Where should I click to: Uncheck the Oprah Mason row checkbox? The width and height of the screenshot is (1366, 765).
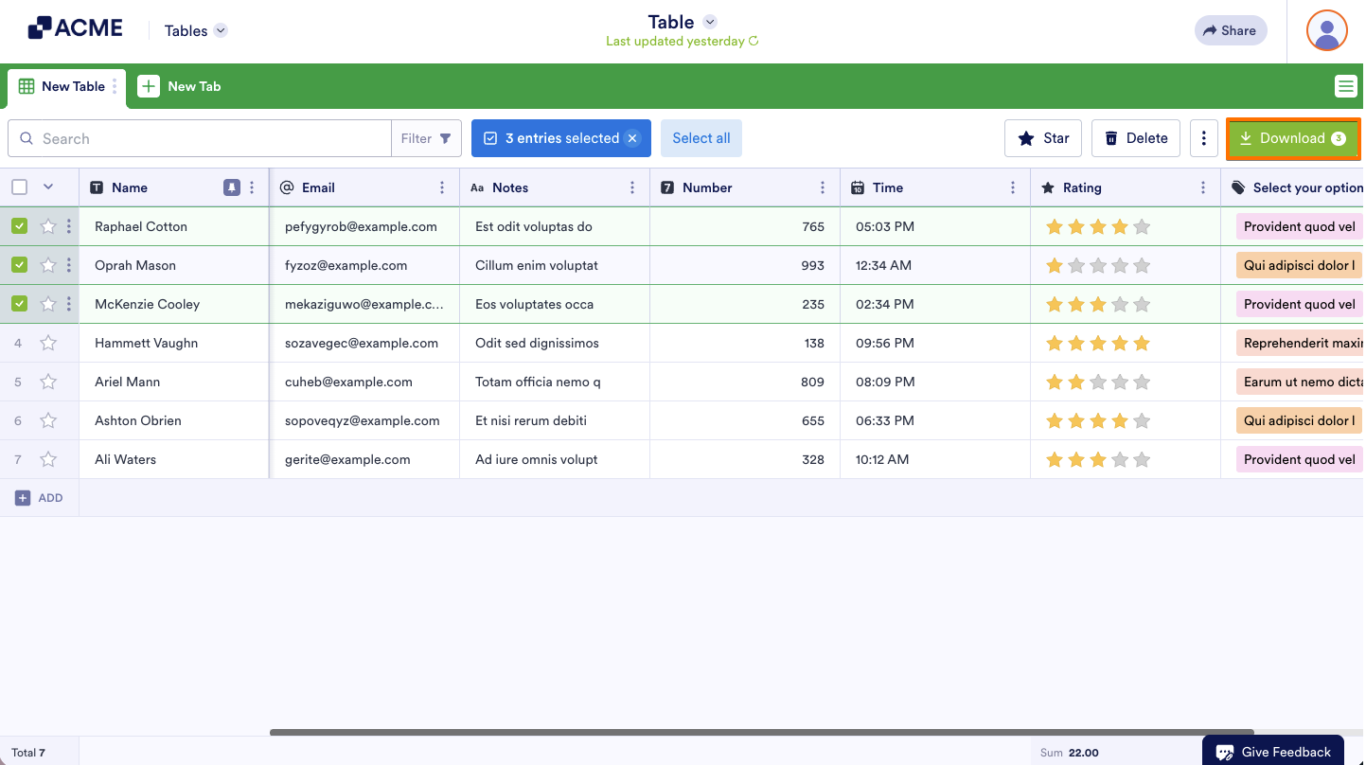pos(19,265)
